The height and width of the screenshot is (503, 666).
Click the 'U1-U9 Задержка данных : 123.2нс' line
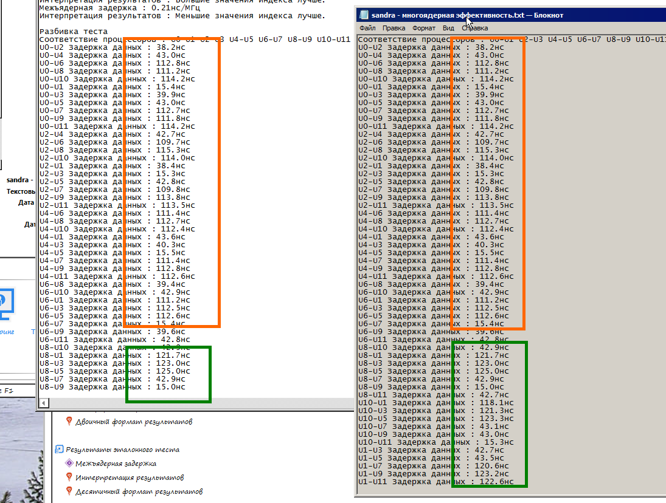point(433,474)
